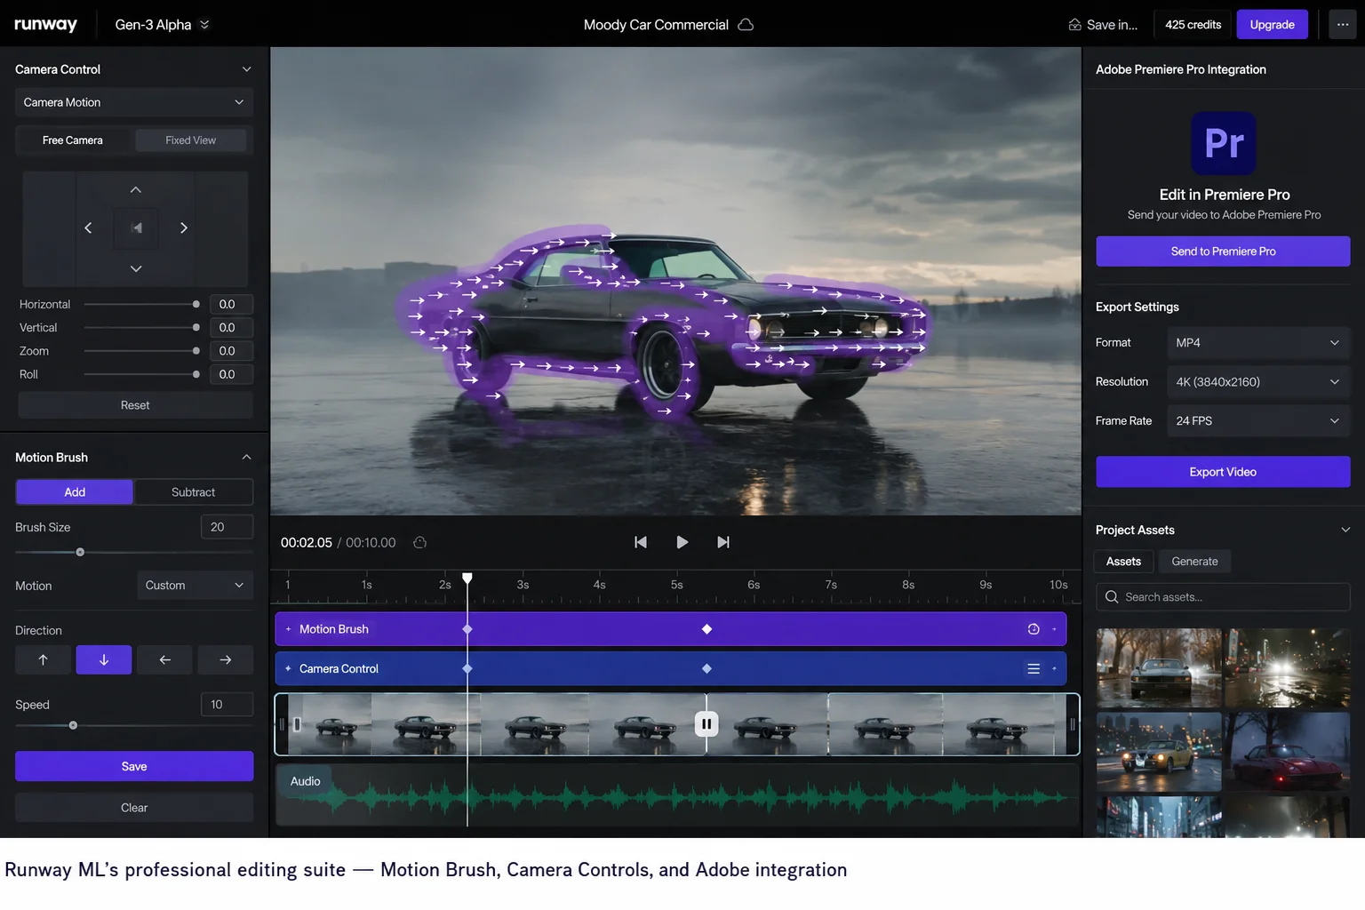Collapse the Motion Brush panel
Viewport: 1365px width, 910px height.
click(x=246, y=458)
